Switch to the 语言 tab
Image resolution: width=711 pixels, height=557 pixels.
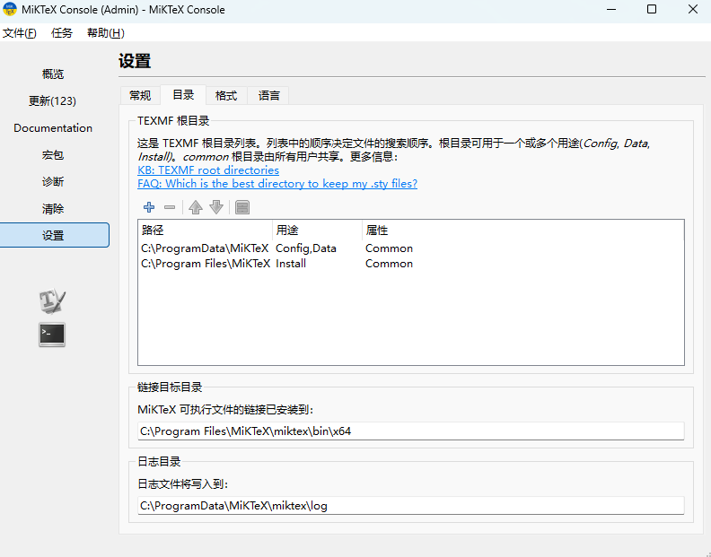tap(269, 95)
